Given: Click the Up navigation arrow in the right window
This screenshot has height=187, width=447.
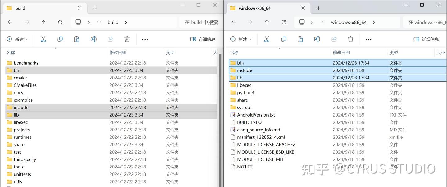Looking at the screenshot, I should point(267,22).
